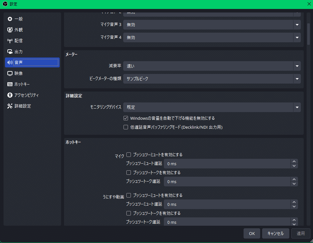This screenshot has height=243, width=313.
Task: Click the OBS logo in title bar
Action: (5, 4)
